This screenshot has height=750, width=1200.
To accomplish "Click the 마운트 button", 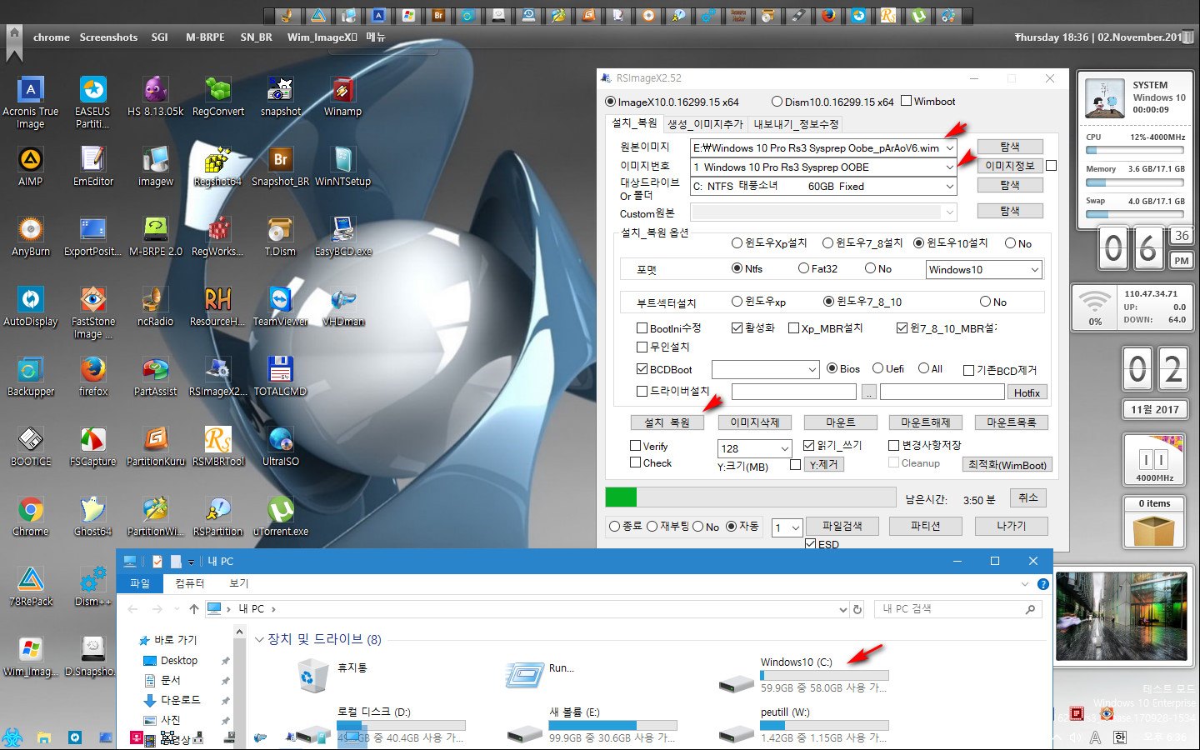I will pyautogui.click(x=840, y=422).
